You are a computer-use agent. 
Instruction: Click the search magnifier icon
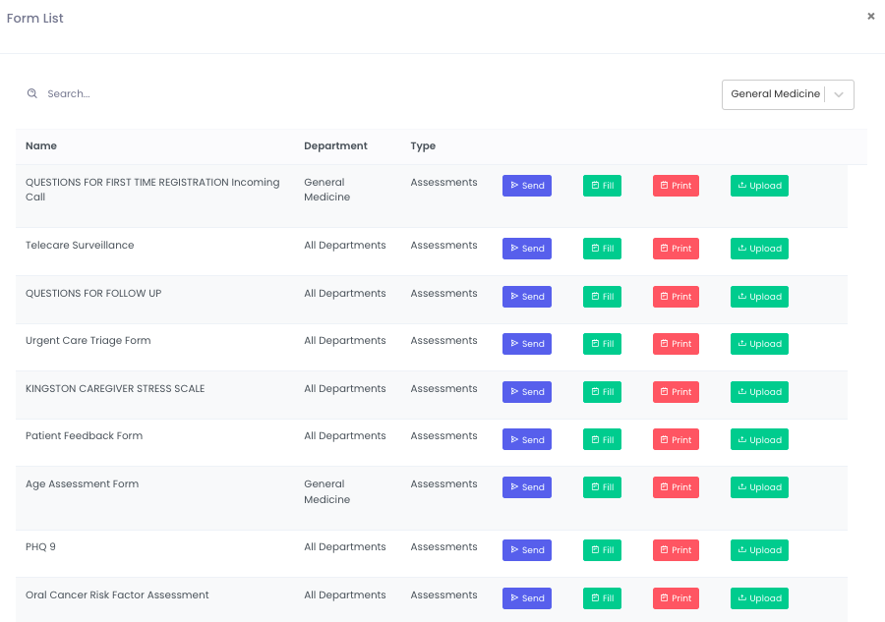(x=32, y=93)
